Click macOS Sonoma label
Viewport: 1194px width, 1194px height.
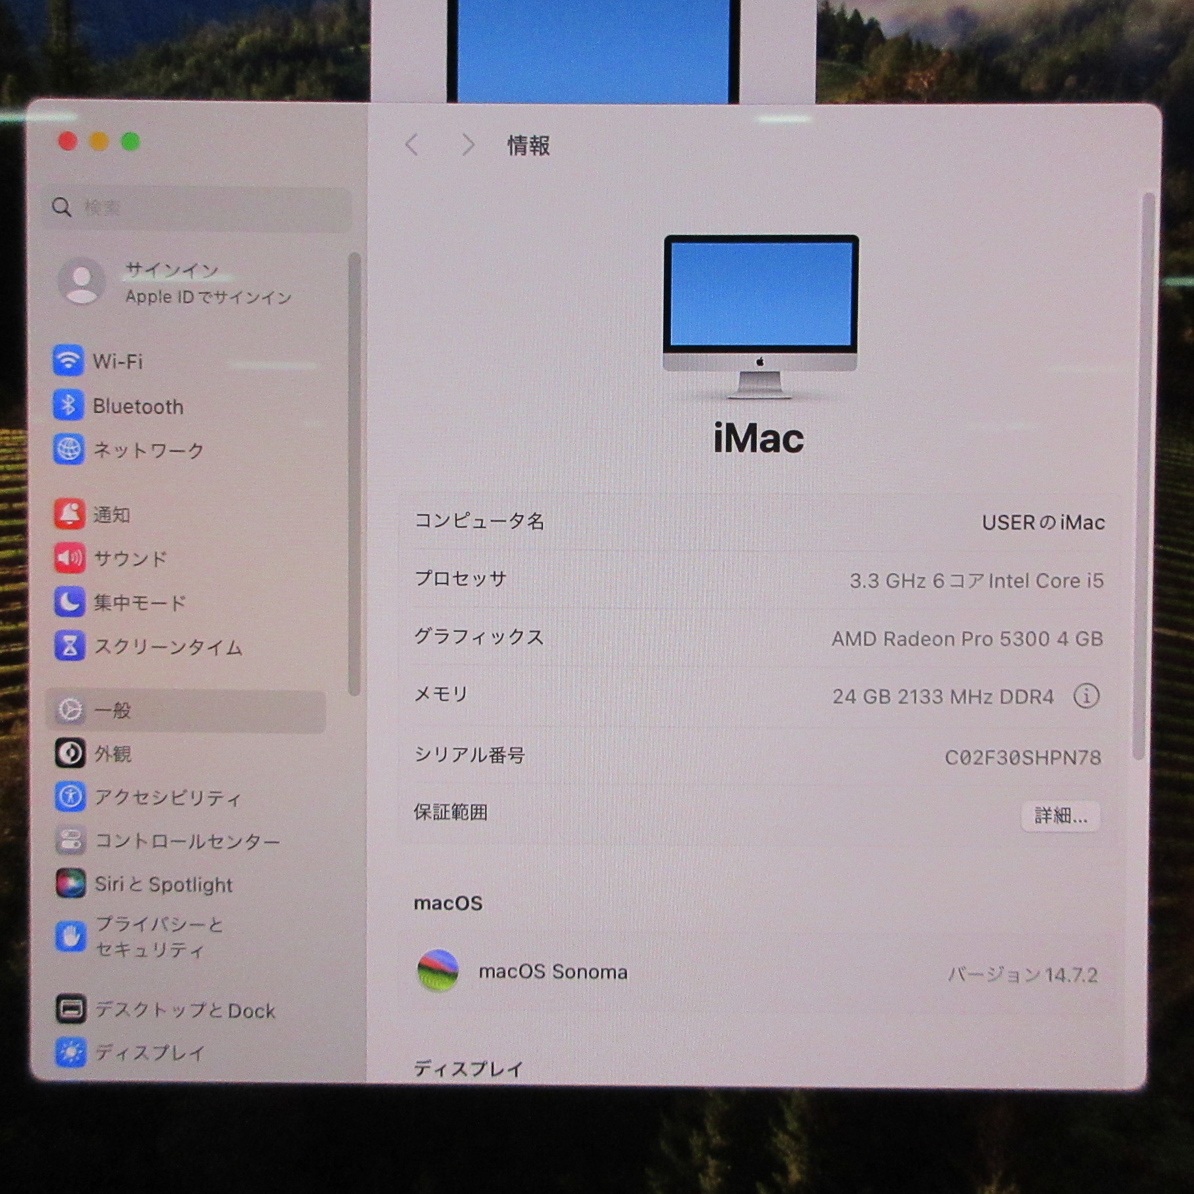[553, 971]
